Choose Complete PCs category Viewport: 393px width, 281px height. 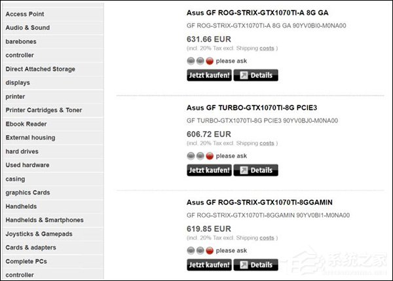[27, 261]
